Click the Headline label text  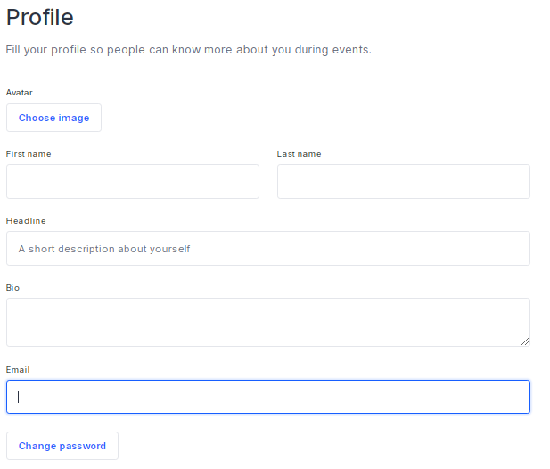click(26, 221)
